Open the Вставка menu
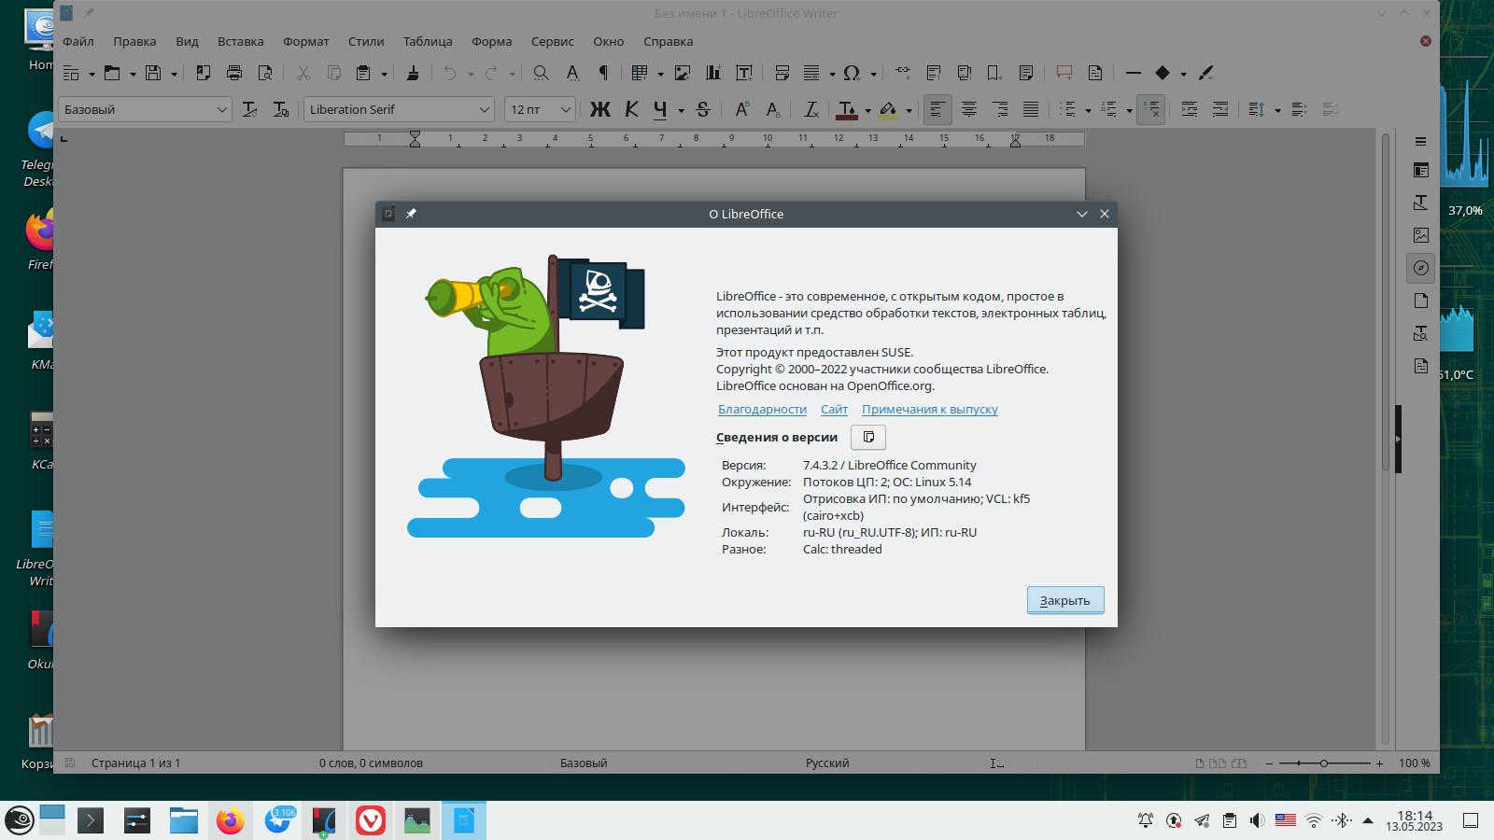This screenshot has width=1494, height=840. [241, 41]
